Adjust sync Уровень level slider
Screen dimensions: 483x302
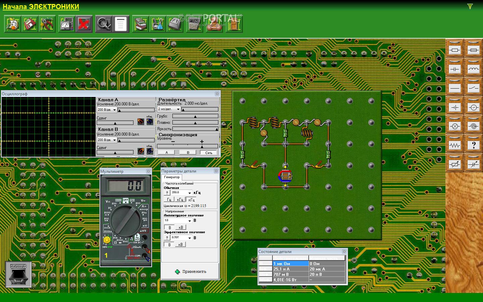(x=187, y=146)
